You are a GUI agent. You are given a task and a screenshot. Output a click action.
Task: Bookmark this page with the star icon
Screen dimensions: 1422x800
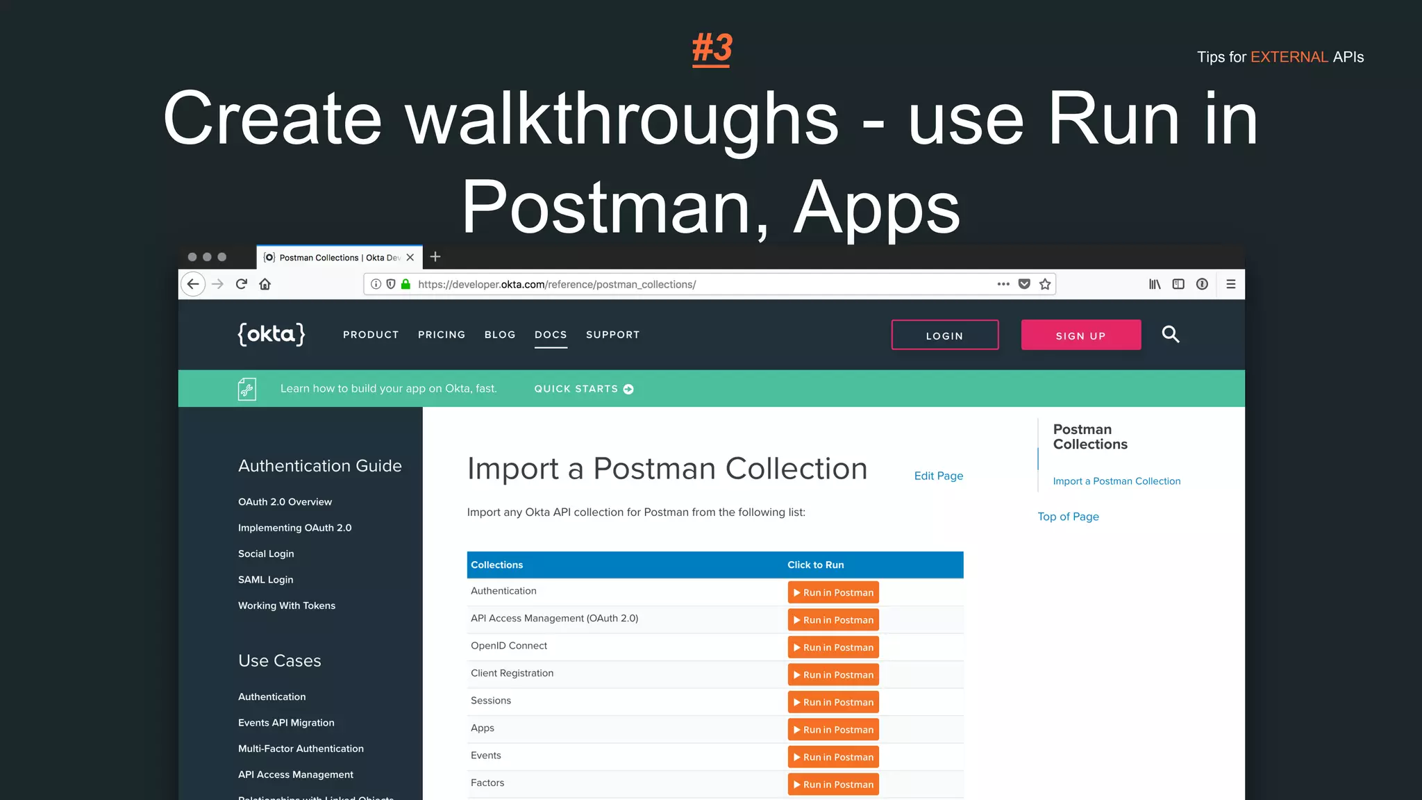[1045, 284]
